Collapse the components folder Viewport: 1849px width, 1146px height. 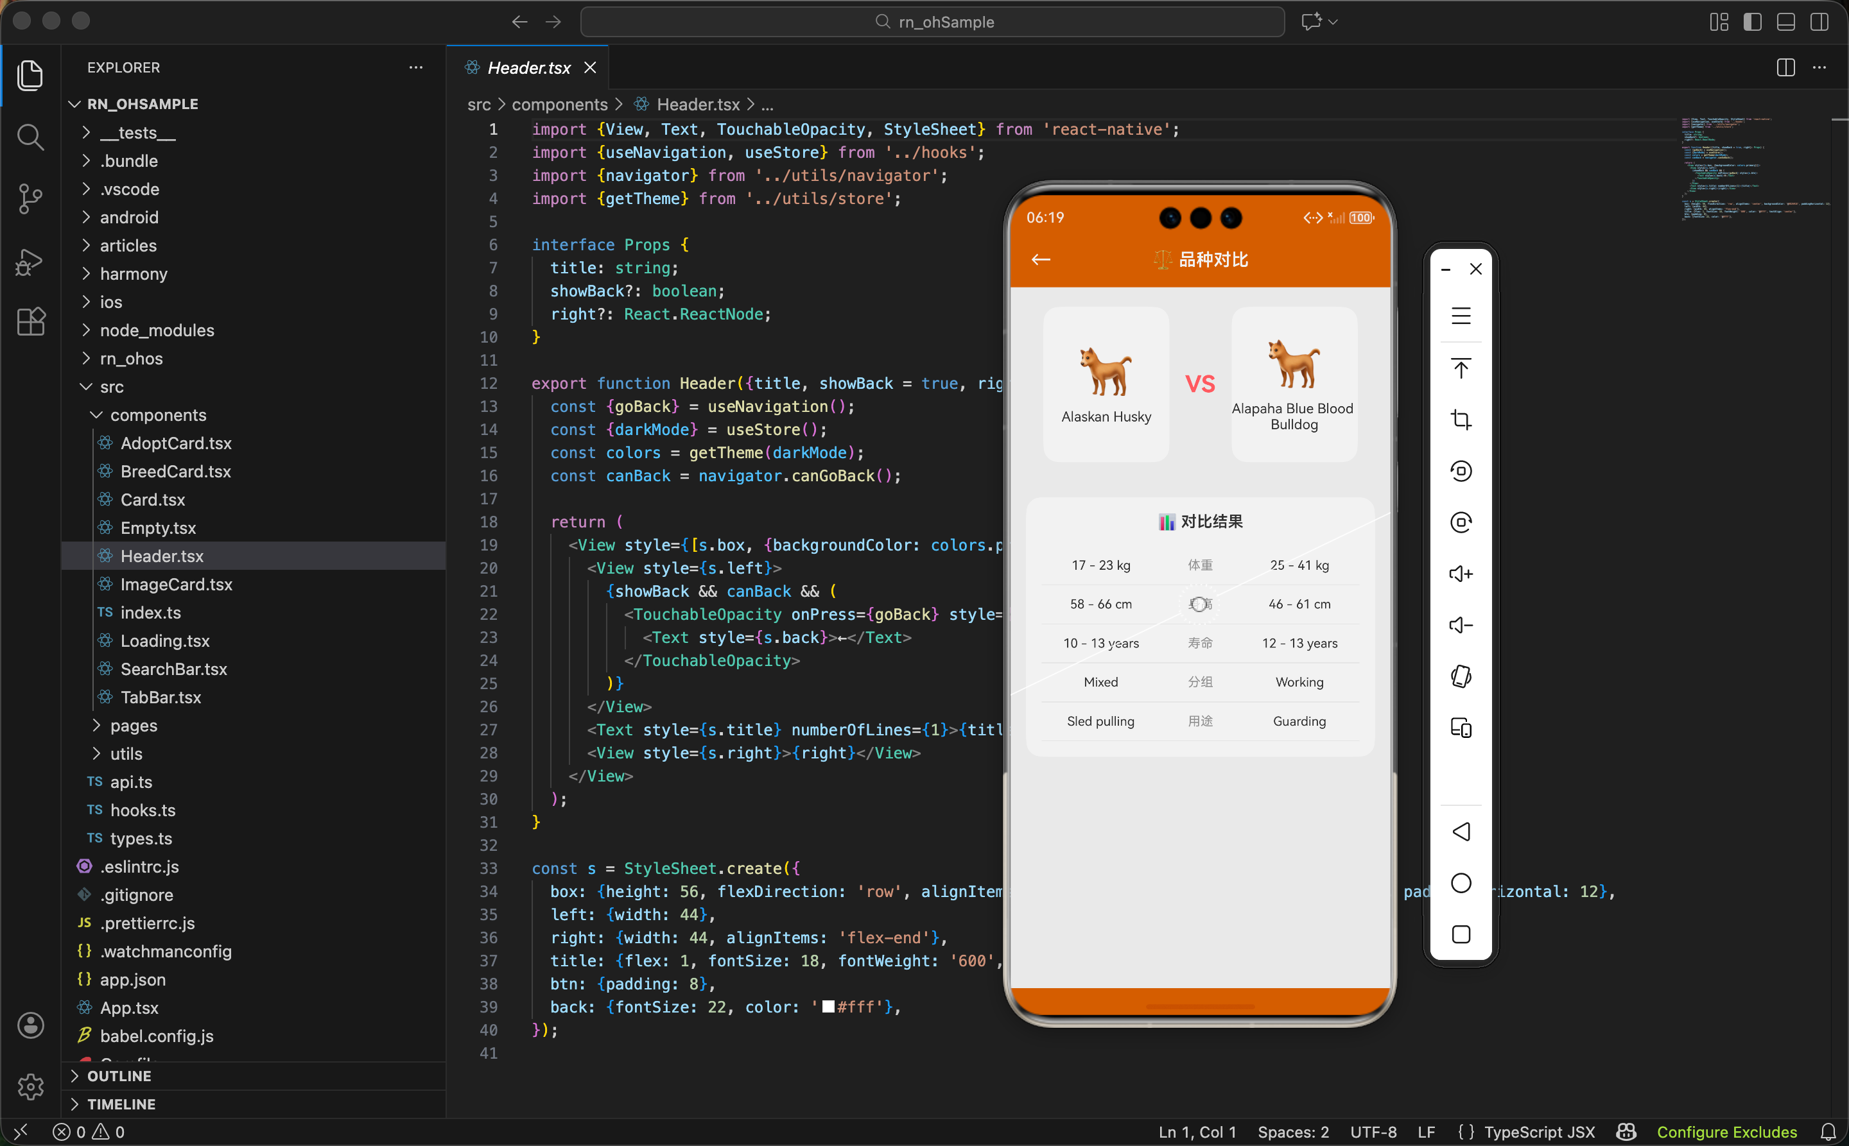coord(158,415)
